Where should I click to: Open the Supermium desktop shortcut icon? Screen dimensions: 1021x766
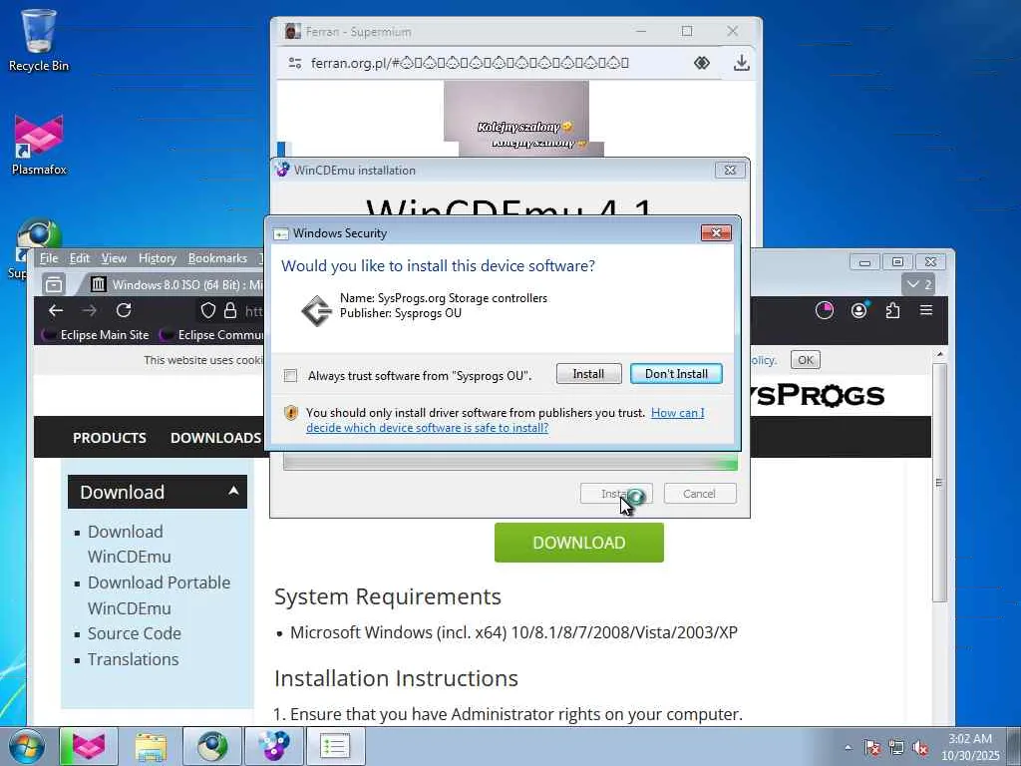pyautogui.click(x=39, y=234)
